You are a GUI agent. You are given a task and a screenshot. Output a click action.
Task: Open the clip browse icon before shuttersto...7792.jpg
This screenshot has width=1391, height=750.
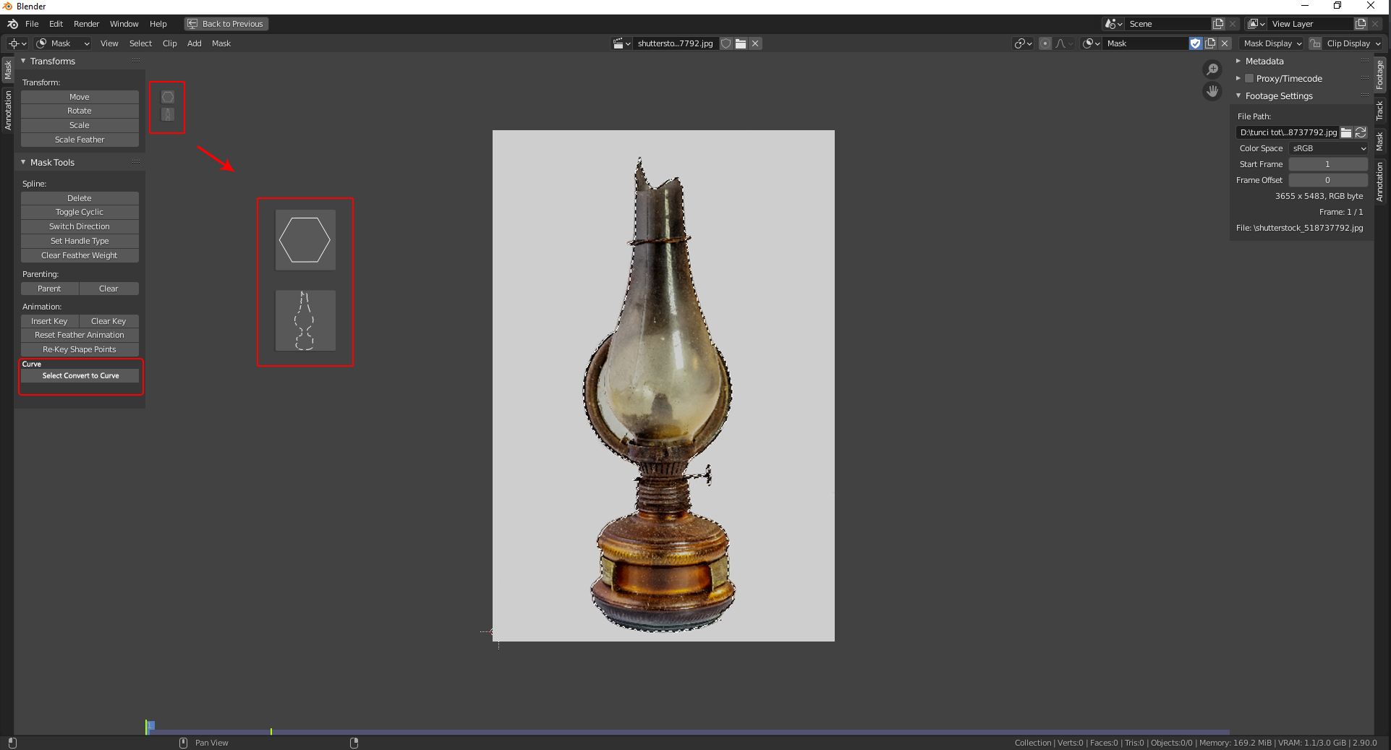[x=621, y=43]
